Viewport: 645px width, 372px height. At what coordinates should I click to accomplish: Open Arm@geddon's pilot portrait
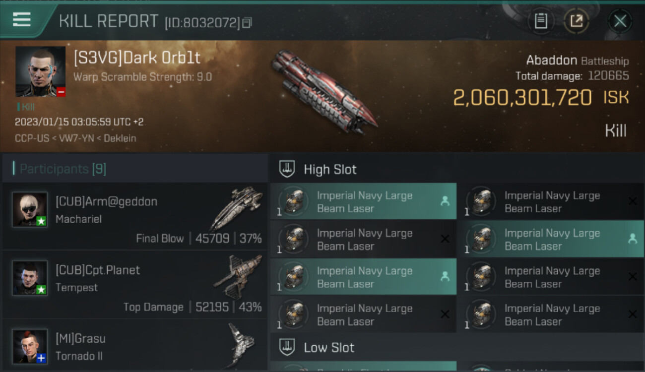point(30,209)
